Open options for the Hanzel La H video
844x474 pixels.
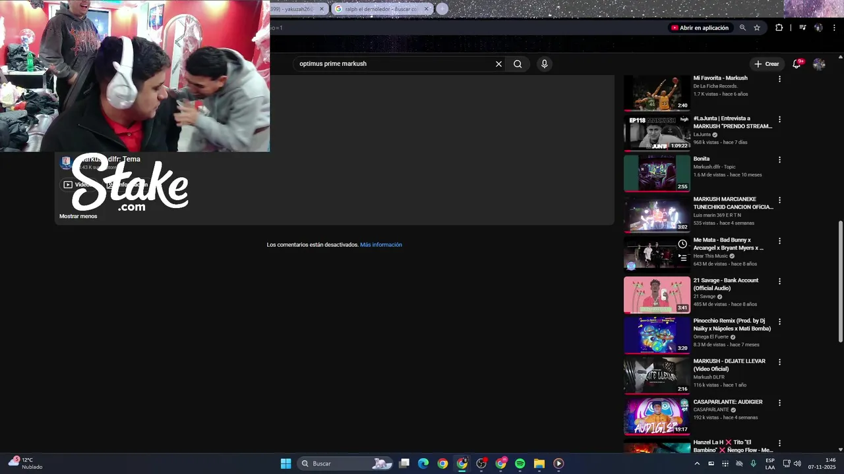[x=779, y=443]
